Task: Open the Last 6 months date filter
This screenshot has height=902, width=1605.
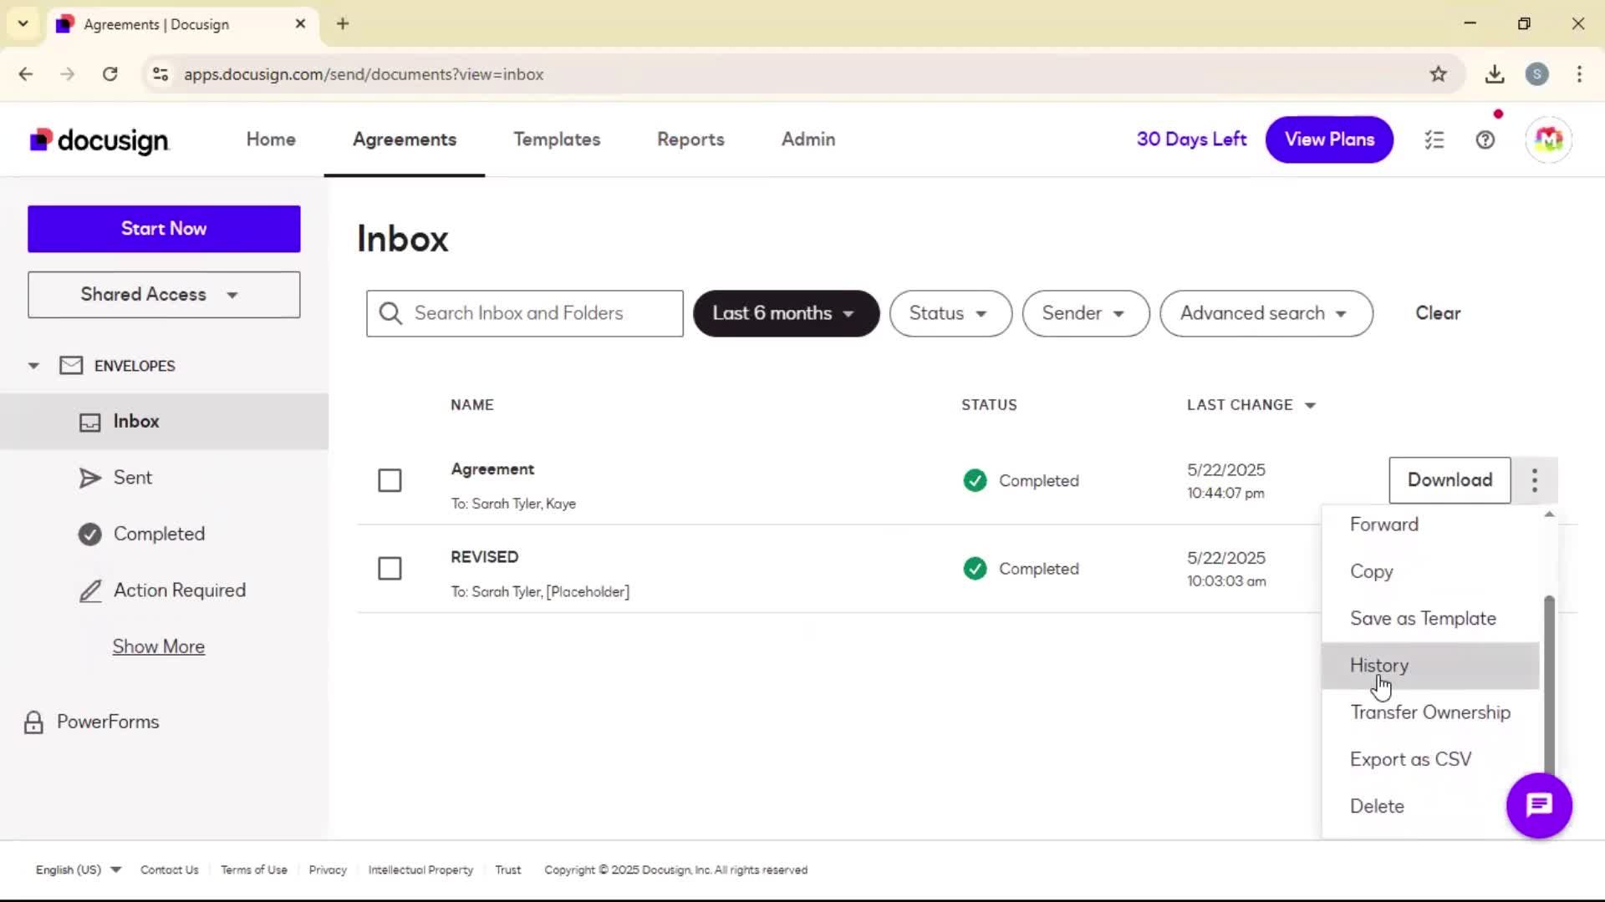Action: tap(786, 313)
